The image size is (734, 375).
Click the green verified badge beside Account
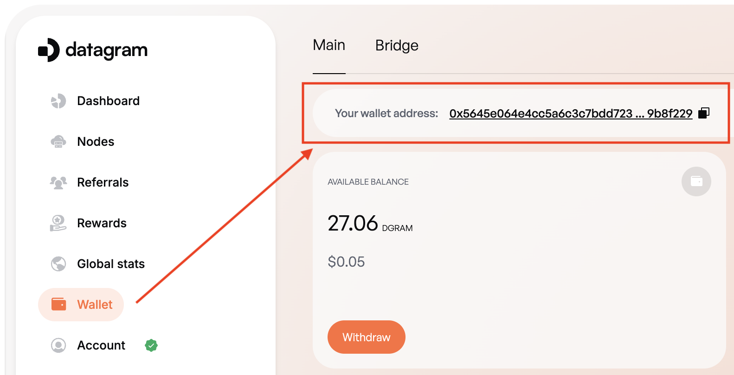[x=151, y=345]
